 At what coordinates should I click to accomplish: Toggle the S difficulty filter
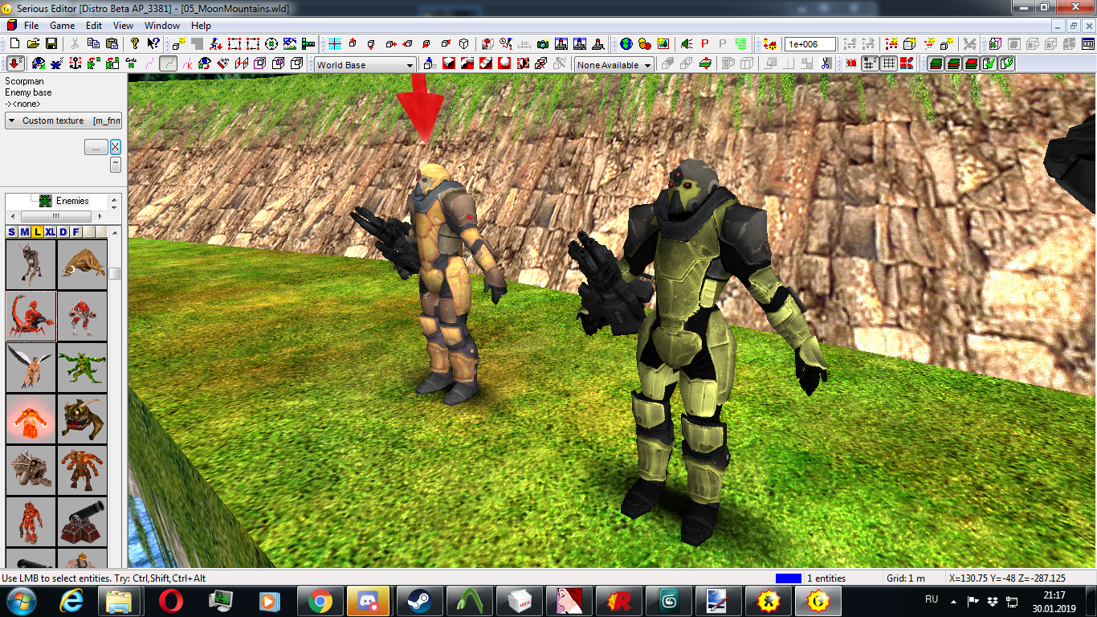pyautogui.click(x=11, y=232)
